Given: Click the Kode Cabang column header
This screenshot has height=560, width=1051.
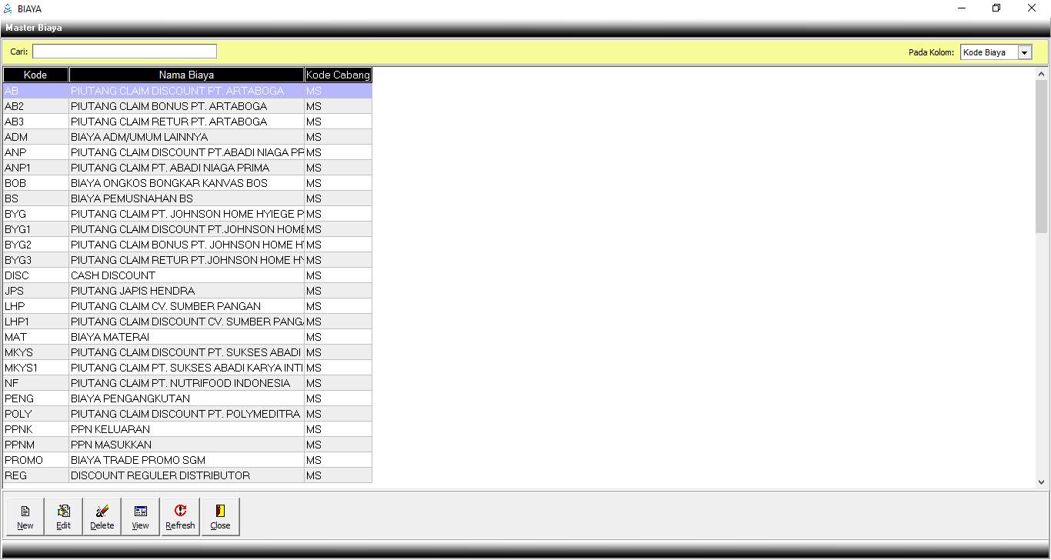Looking at the screenshot, I should tap(338, 75).
